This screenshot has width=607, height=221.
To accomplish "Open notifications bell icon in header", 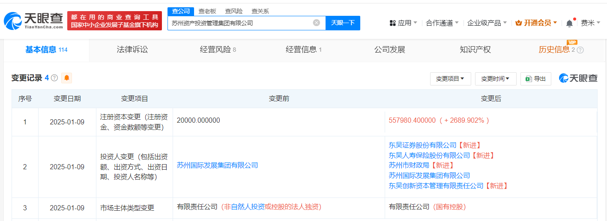I will [x=569, y=24].
